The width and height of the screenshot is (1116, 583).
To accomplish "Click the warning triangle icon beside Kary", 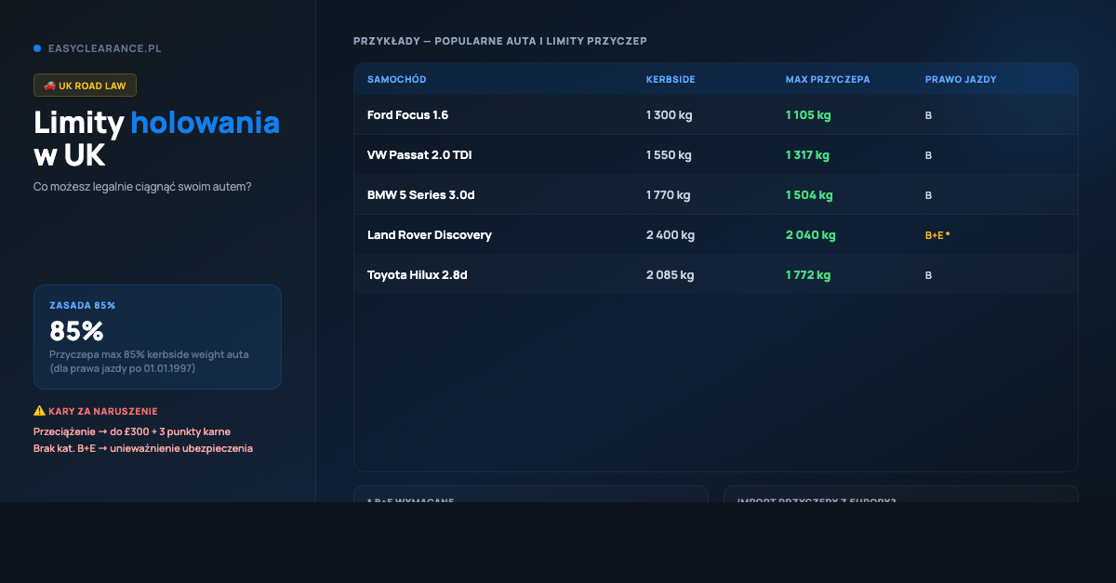I will click(39, 411).
